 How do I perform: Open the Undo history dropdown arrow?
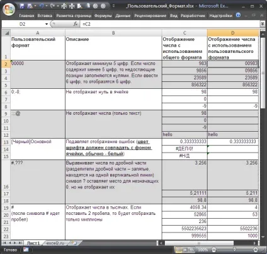pos(46,6)
